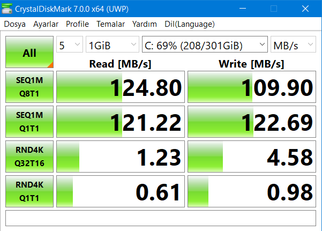Click the RND4K Q1T1 write result 0.98
The height and width of the screenshot is (231, 322).
(252, 191)
